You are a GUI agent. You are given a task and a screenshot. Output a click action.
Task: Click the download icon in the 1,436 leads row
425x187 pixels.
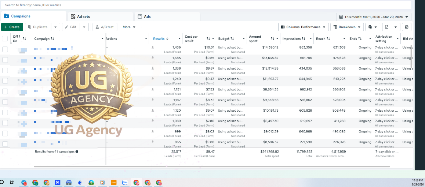[x=153, y=47]
